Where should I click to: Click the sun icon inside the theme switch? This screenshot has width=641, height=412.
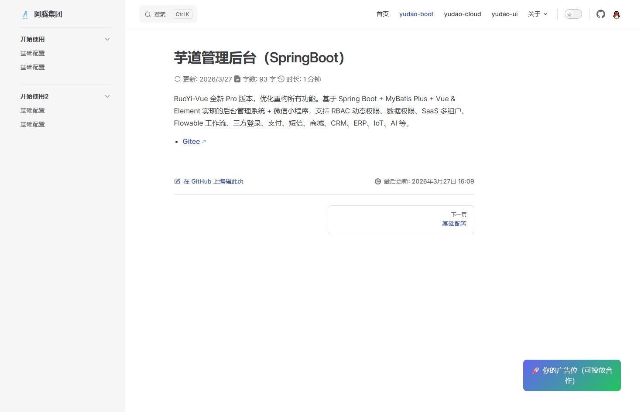point(570,14)
